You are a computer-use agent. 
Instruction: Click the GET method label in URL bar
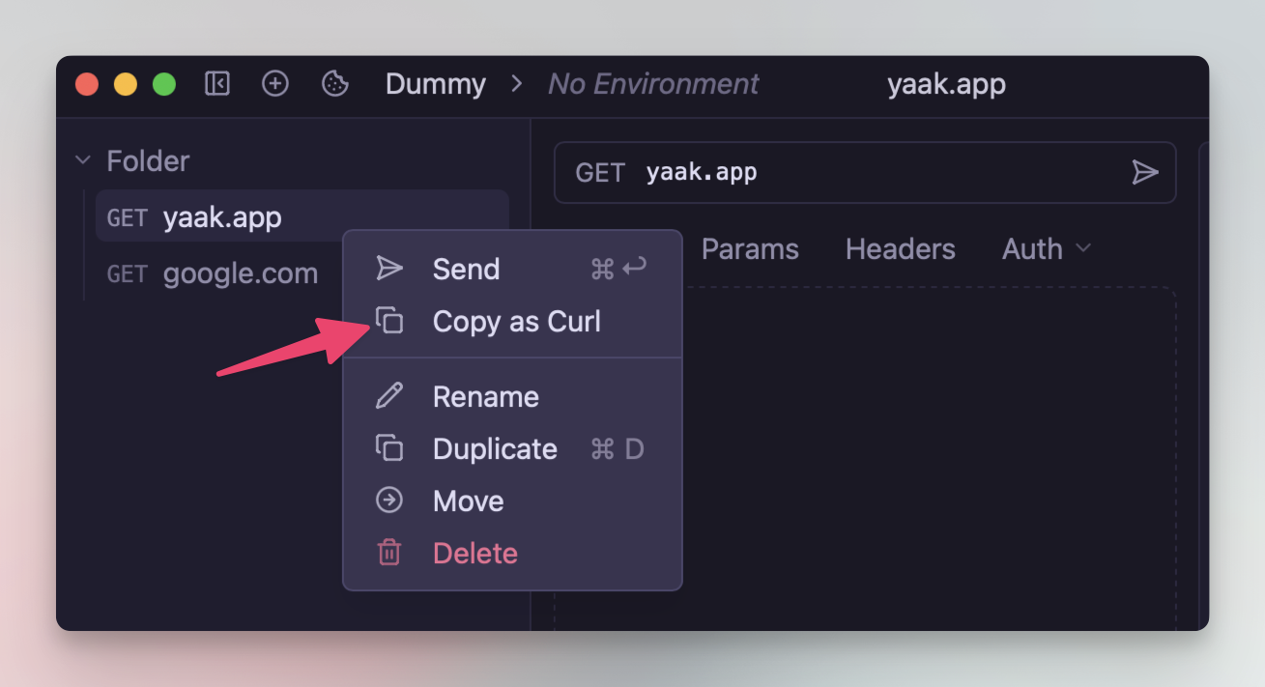600,173
